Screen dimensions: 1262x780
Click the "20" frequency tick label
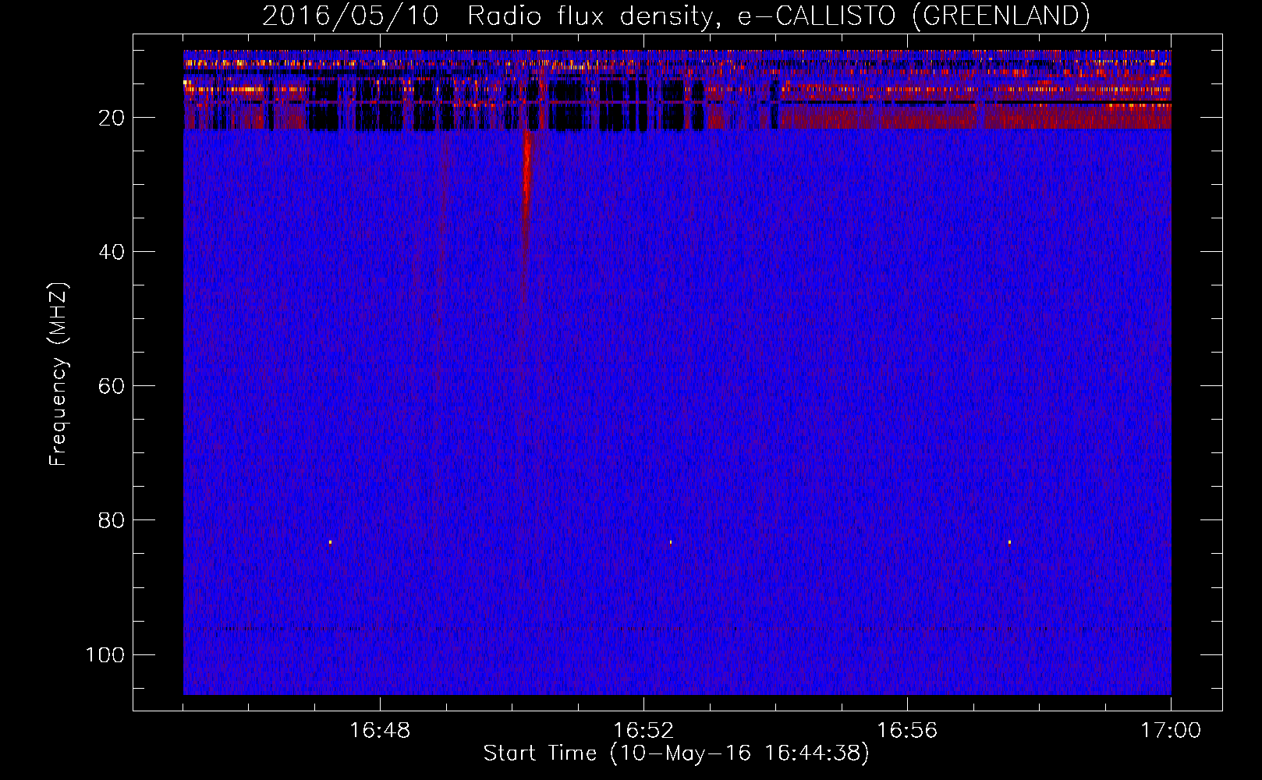coord(112,118)
